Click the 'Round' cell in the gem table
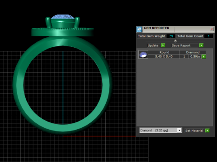 [164, 52]
